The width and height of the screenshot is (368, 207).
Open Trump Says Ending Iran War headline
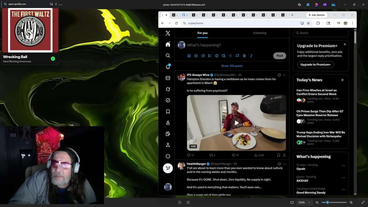(321, 134)
